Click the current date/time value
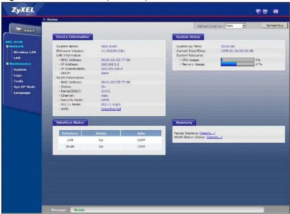Screen dimensions: 290x214 tap(237, 51)
